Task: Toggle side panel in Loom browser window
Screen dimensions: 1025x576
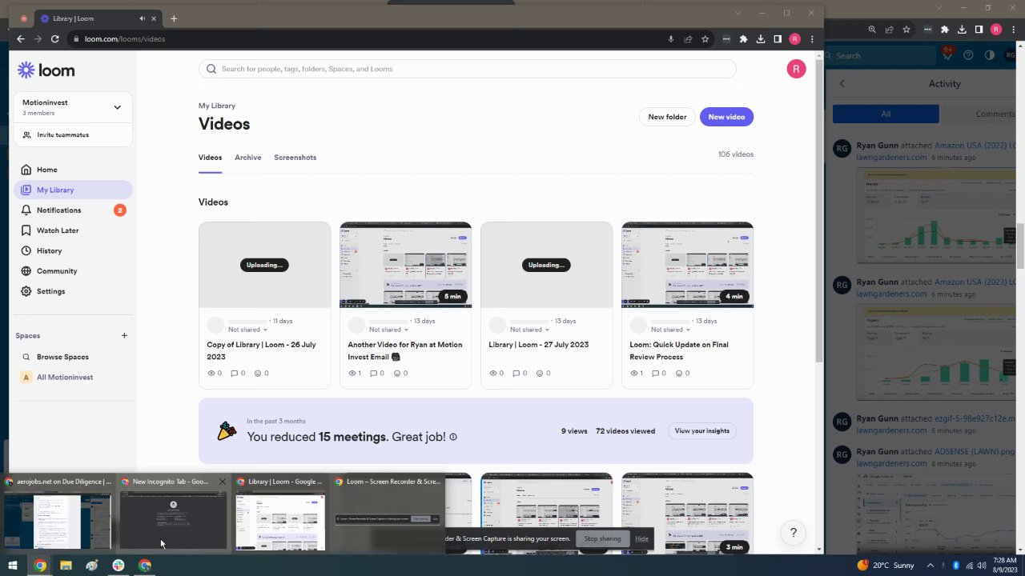Action: click(778, 39)
